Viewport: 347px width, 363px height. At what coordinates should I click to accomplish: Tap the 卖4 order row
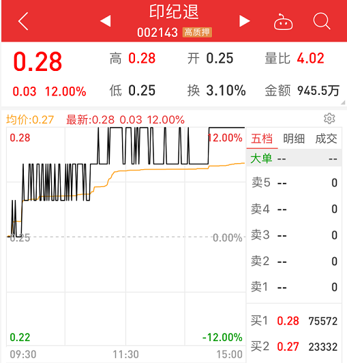tap(294, 209)
